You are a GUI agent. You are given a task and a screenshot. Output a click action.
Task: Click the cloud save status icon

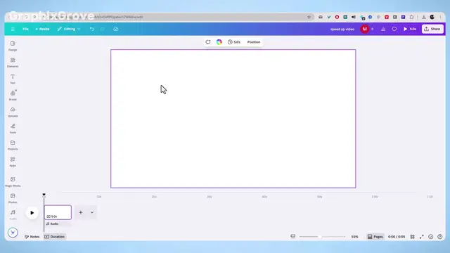(115, 29)
